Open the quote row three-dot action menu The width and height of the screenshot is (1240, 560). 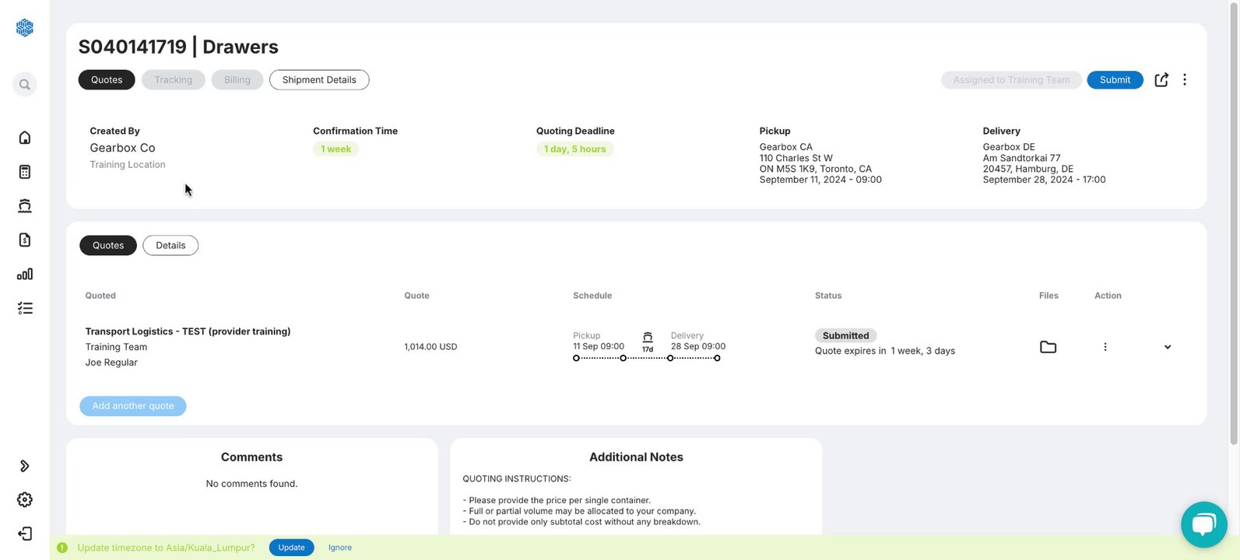tap(1105, 347)
